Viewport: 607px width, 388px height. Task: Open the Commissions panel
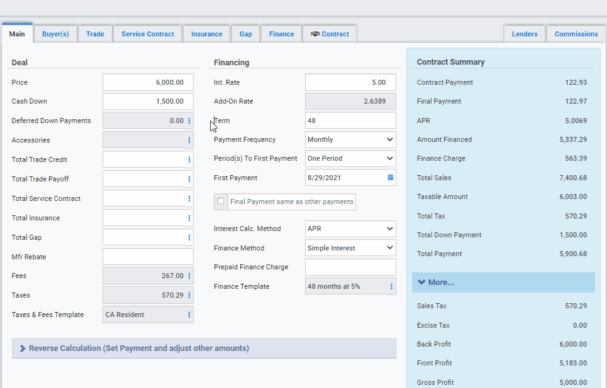tap(576, 35)
